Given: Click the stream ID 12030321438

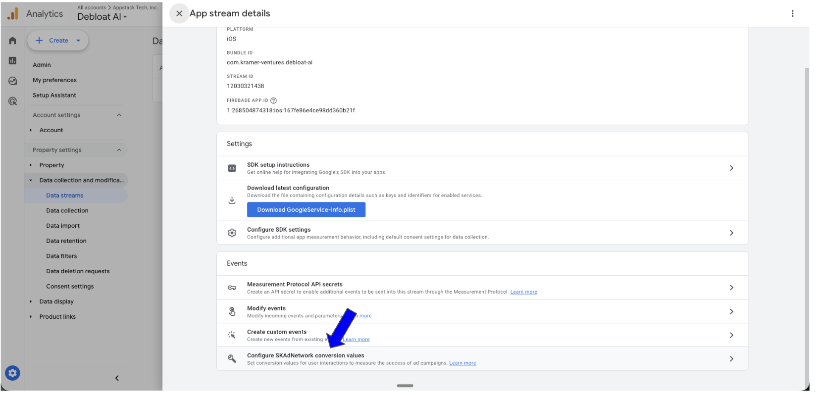Looking at the screenshot, I should click(x=245, y=86).
